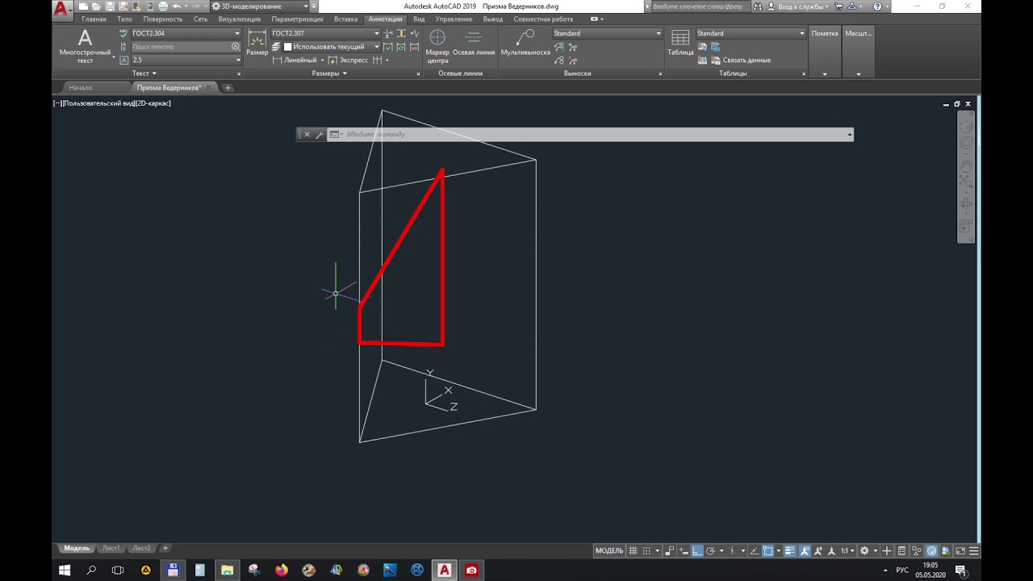Select the Мультивыноска multileader tool
This screenshot has height=581, width=1033.
(x=525, y=44)
